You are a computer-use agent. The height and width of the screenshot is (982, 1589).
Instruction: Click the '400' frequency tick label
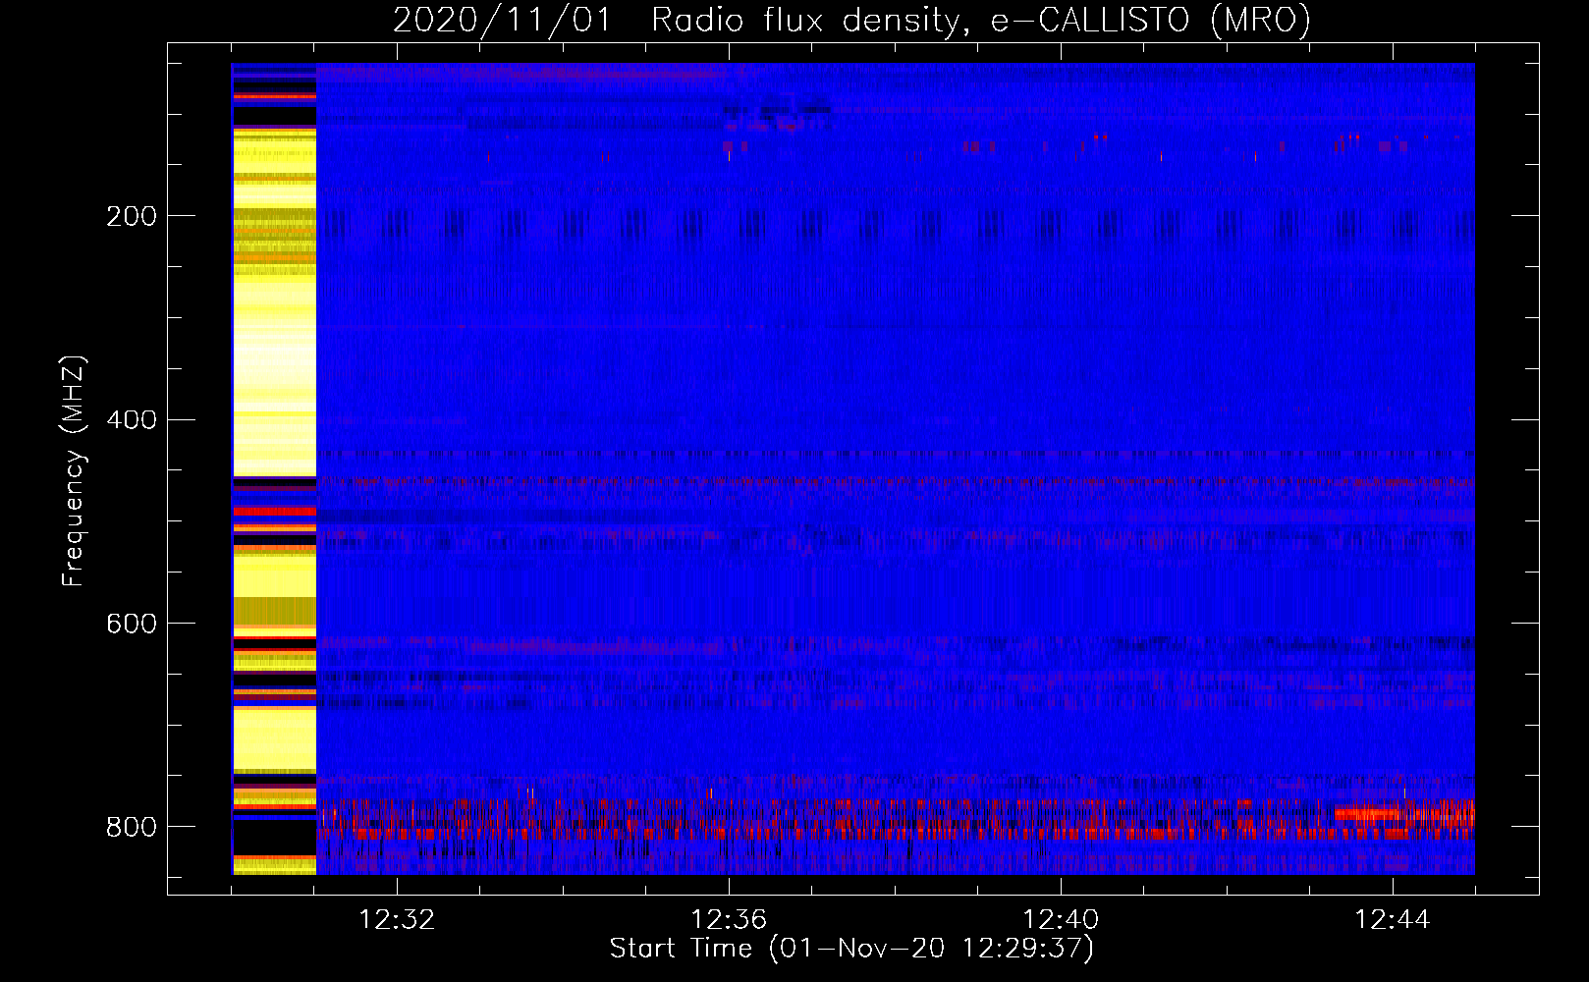[131, 420]
